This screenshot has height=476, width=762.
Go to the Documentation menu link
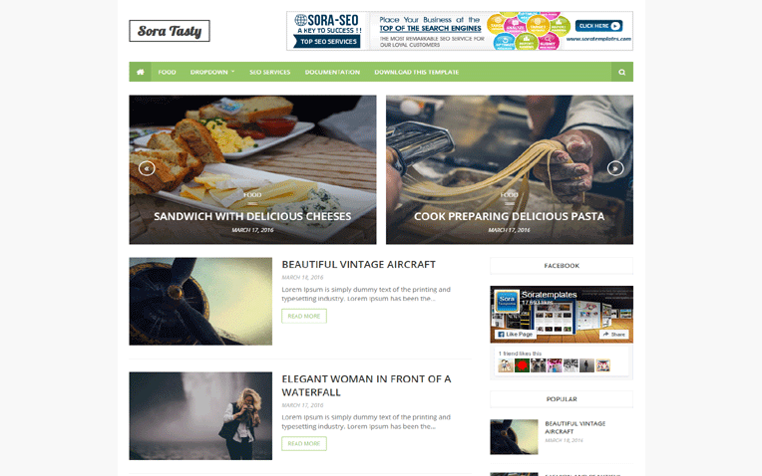pyautogui.click(x=332, y=72)
